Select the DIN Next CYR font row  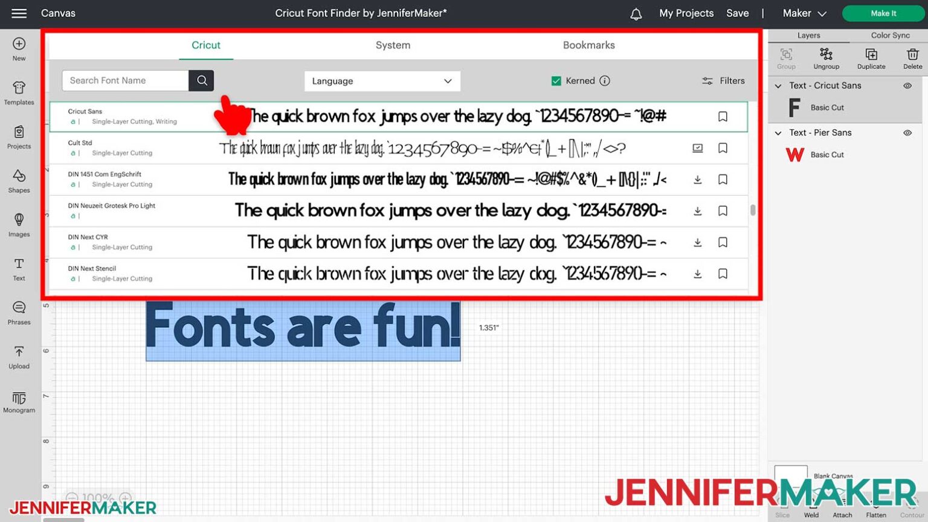coord(398,242)
